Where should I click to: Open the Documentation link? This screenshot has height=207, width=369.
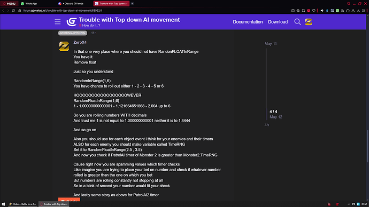248,22
